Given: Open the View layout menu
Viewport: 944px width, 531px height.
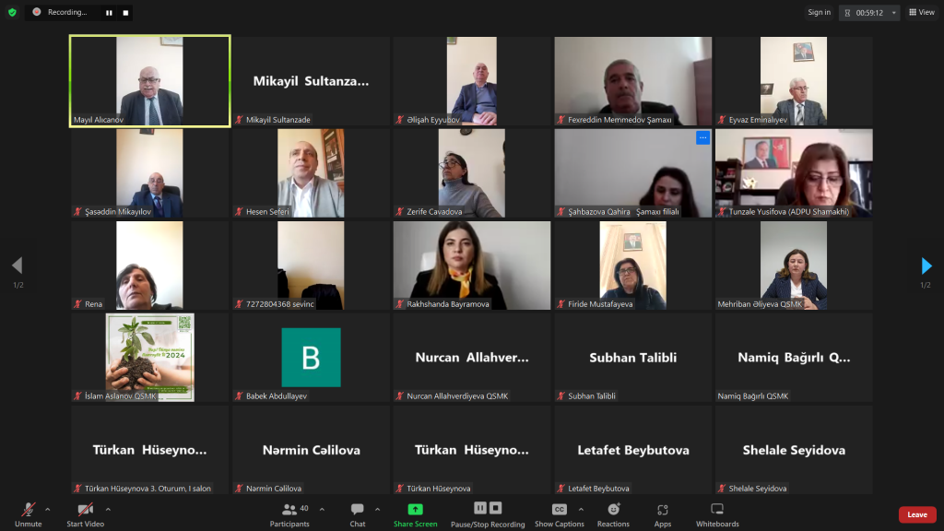Looking at the screenshot, I should point(922,12).
